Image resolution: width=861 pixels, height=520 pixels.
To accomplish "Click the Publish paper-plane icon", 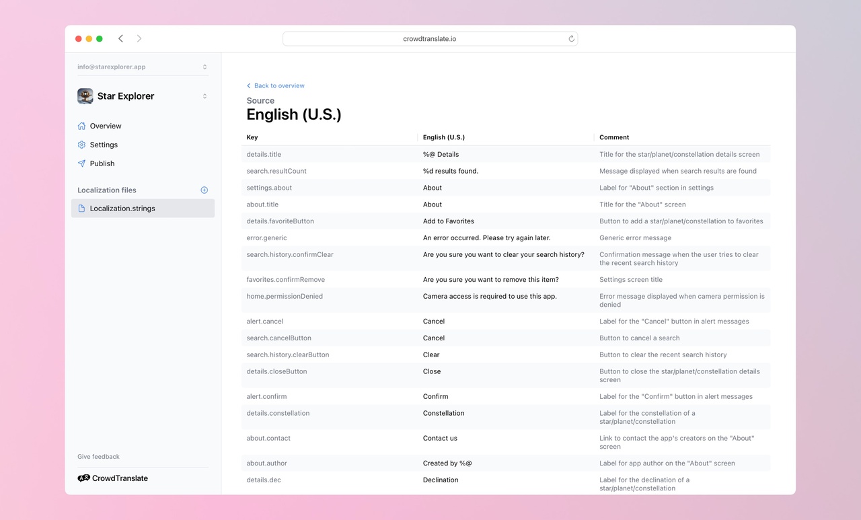I will 81,163.
